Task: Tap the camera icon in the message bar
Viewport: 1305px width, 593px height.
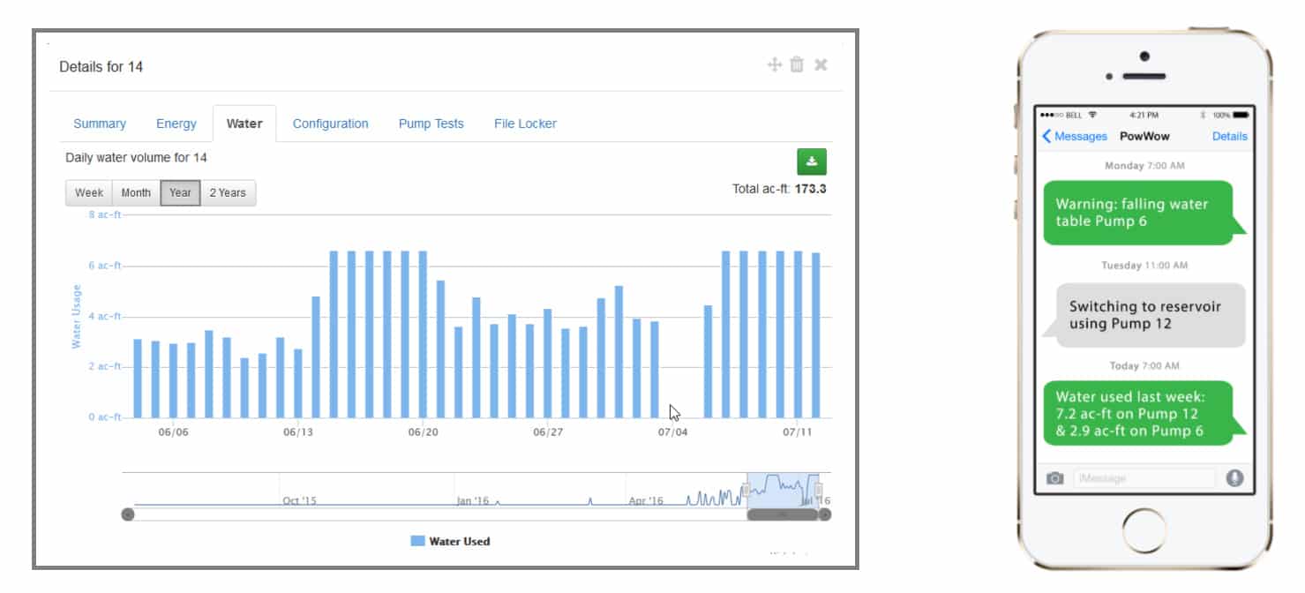Action: click(x=1054, y=478)
